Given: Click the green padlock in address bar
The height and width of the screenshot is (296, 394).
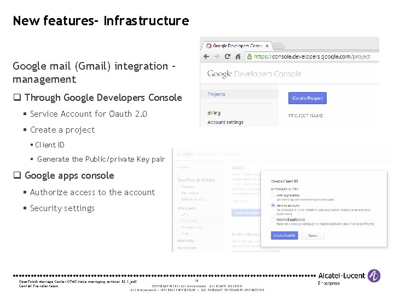Looking at the screenshot, I should pos(250,56).
